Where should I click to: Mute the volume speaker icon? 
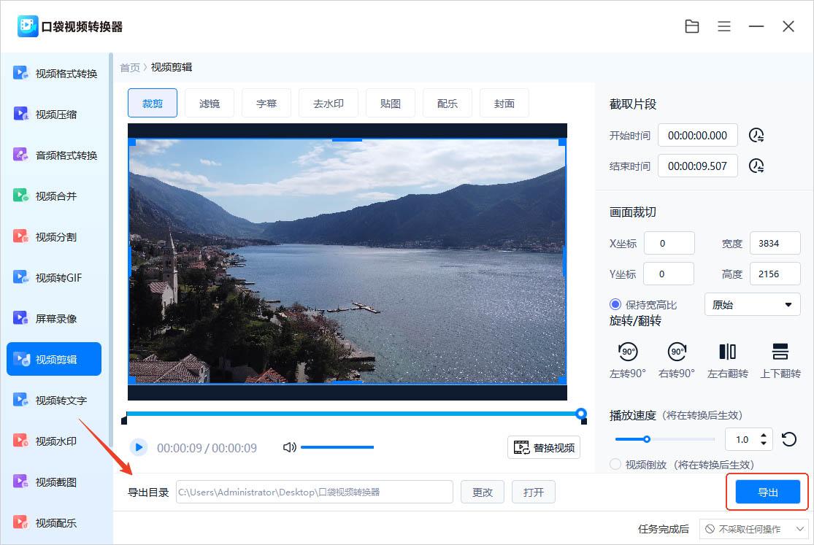289,447
